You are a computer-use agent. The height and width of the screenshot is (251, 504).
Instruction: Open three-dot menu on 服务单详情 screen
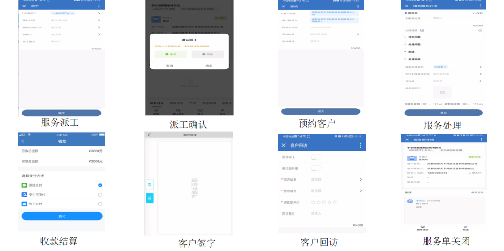[x=481, y=140]
